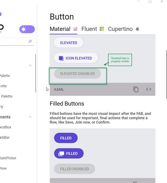Click the Material logo icon
Screen dimensions: 167x183
[x=75, y=29]
